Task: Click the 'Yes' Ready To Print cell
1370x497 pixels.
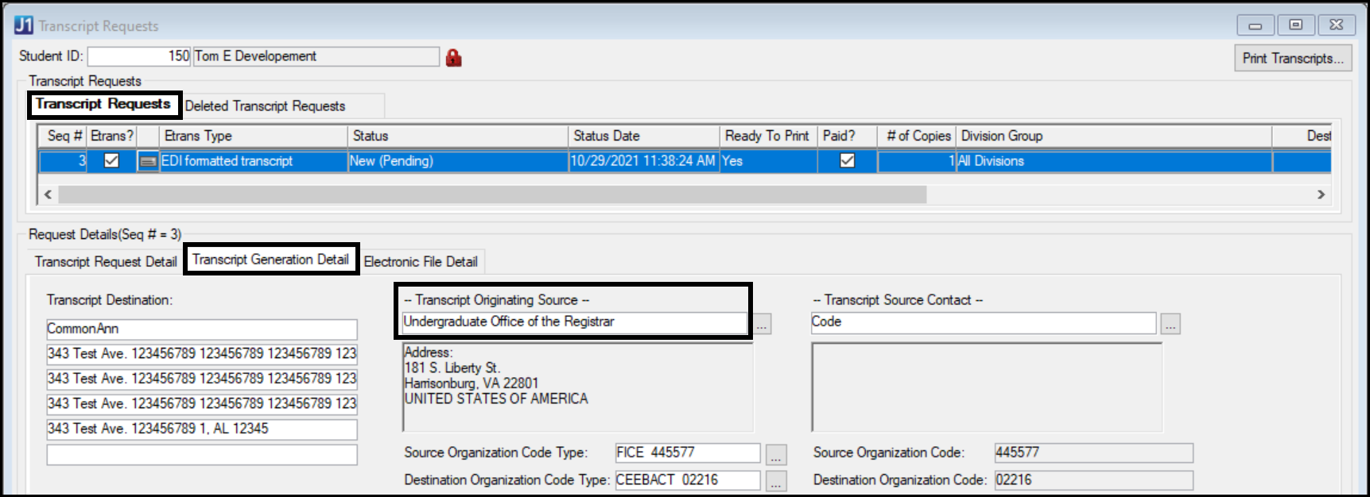Action: click(768, 161)
